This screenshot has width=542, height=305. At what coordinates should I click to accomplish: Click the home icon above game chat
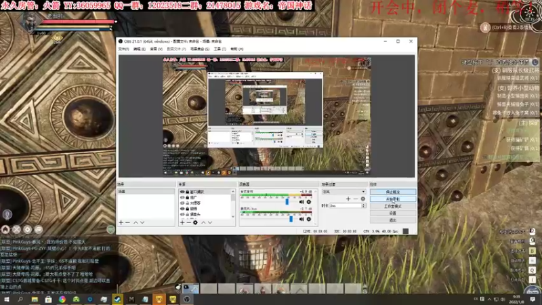(x=5, y=229)
